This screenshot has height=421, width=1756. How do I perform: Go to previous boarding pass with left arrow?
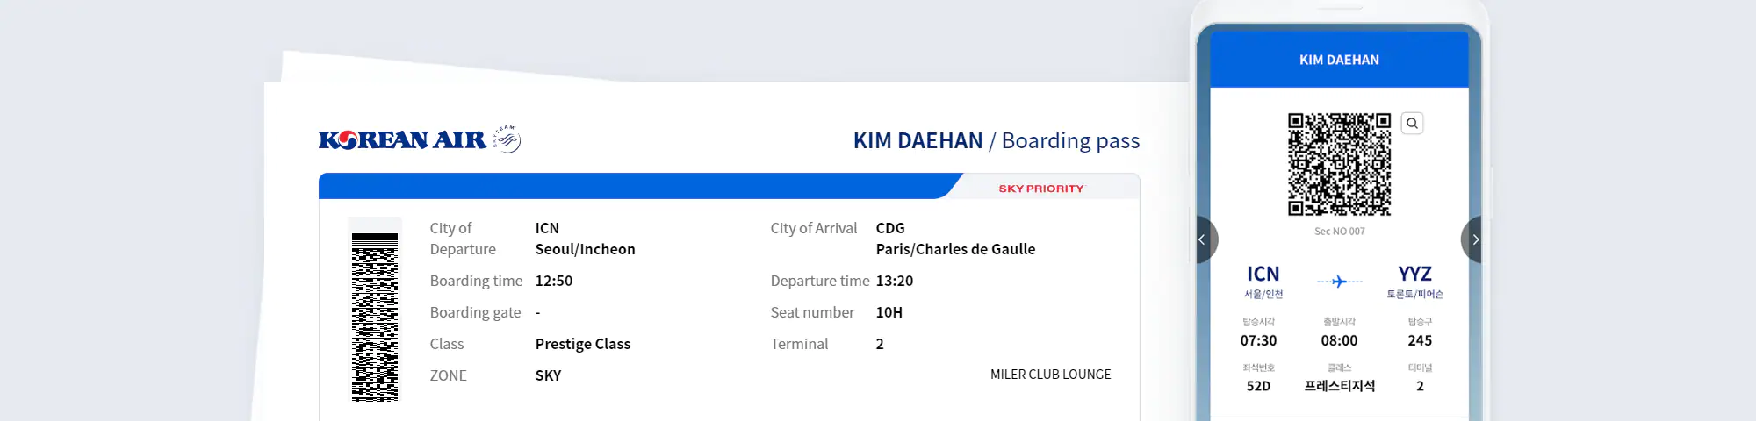1205,239
